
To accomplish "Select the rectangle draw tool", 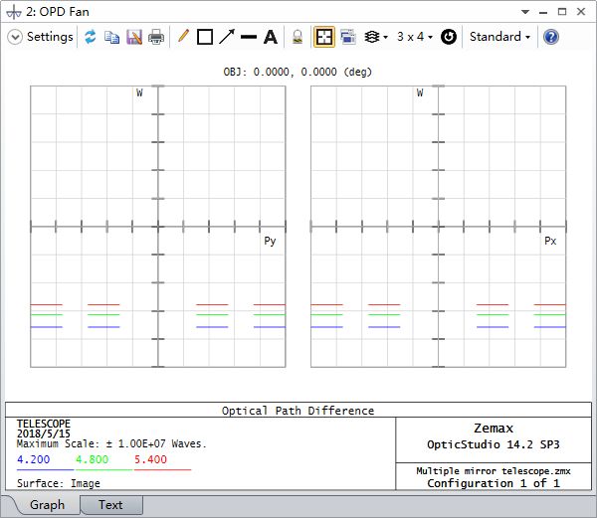I will [x=205, y=37].
